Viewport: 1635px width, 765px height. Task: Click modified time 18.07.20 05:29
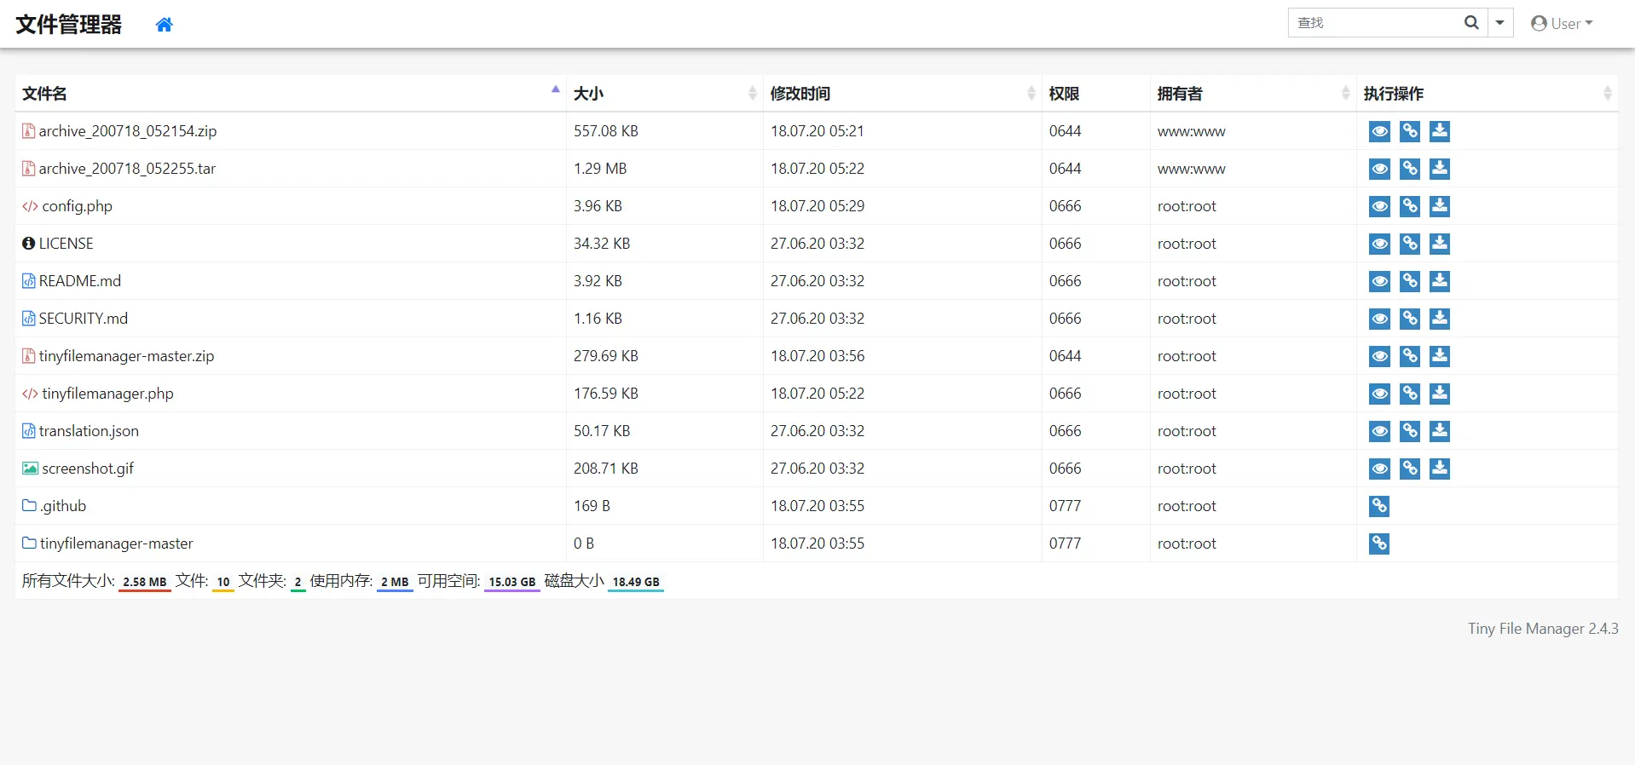817,206
